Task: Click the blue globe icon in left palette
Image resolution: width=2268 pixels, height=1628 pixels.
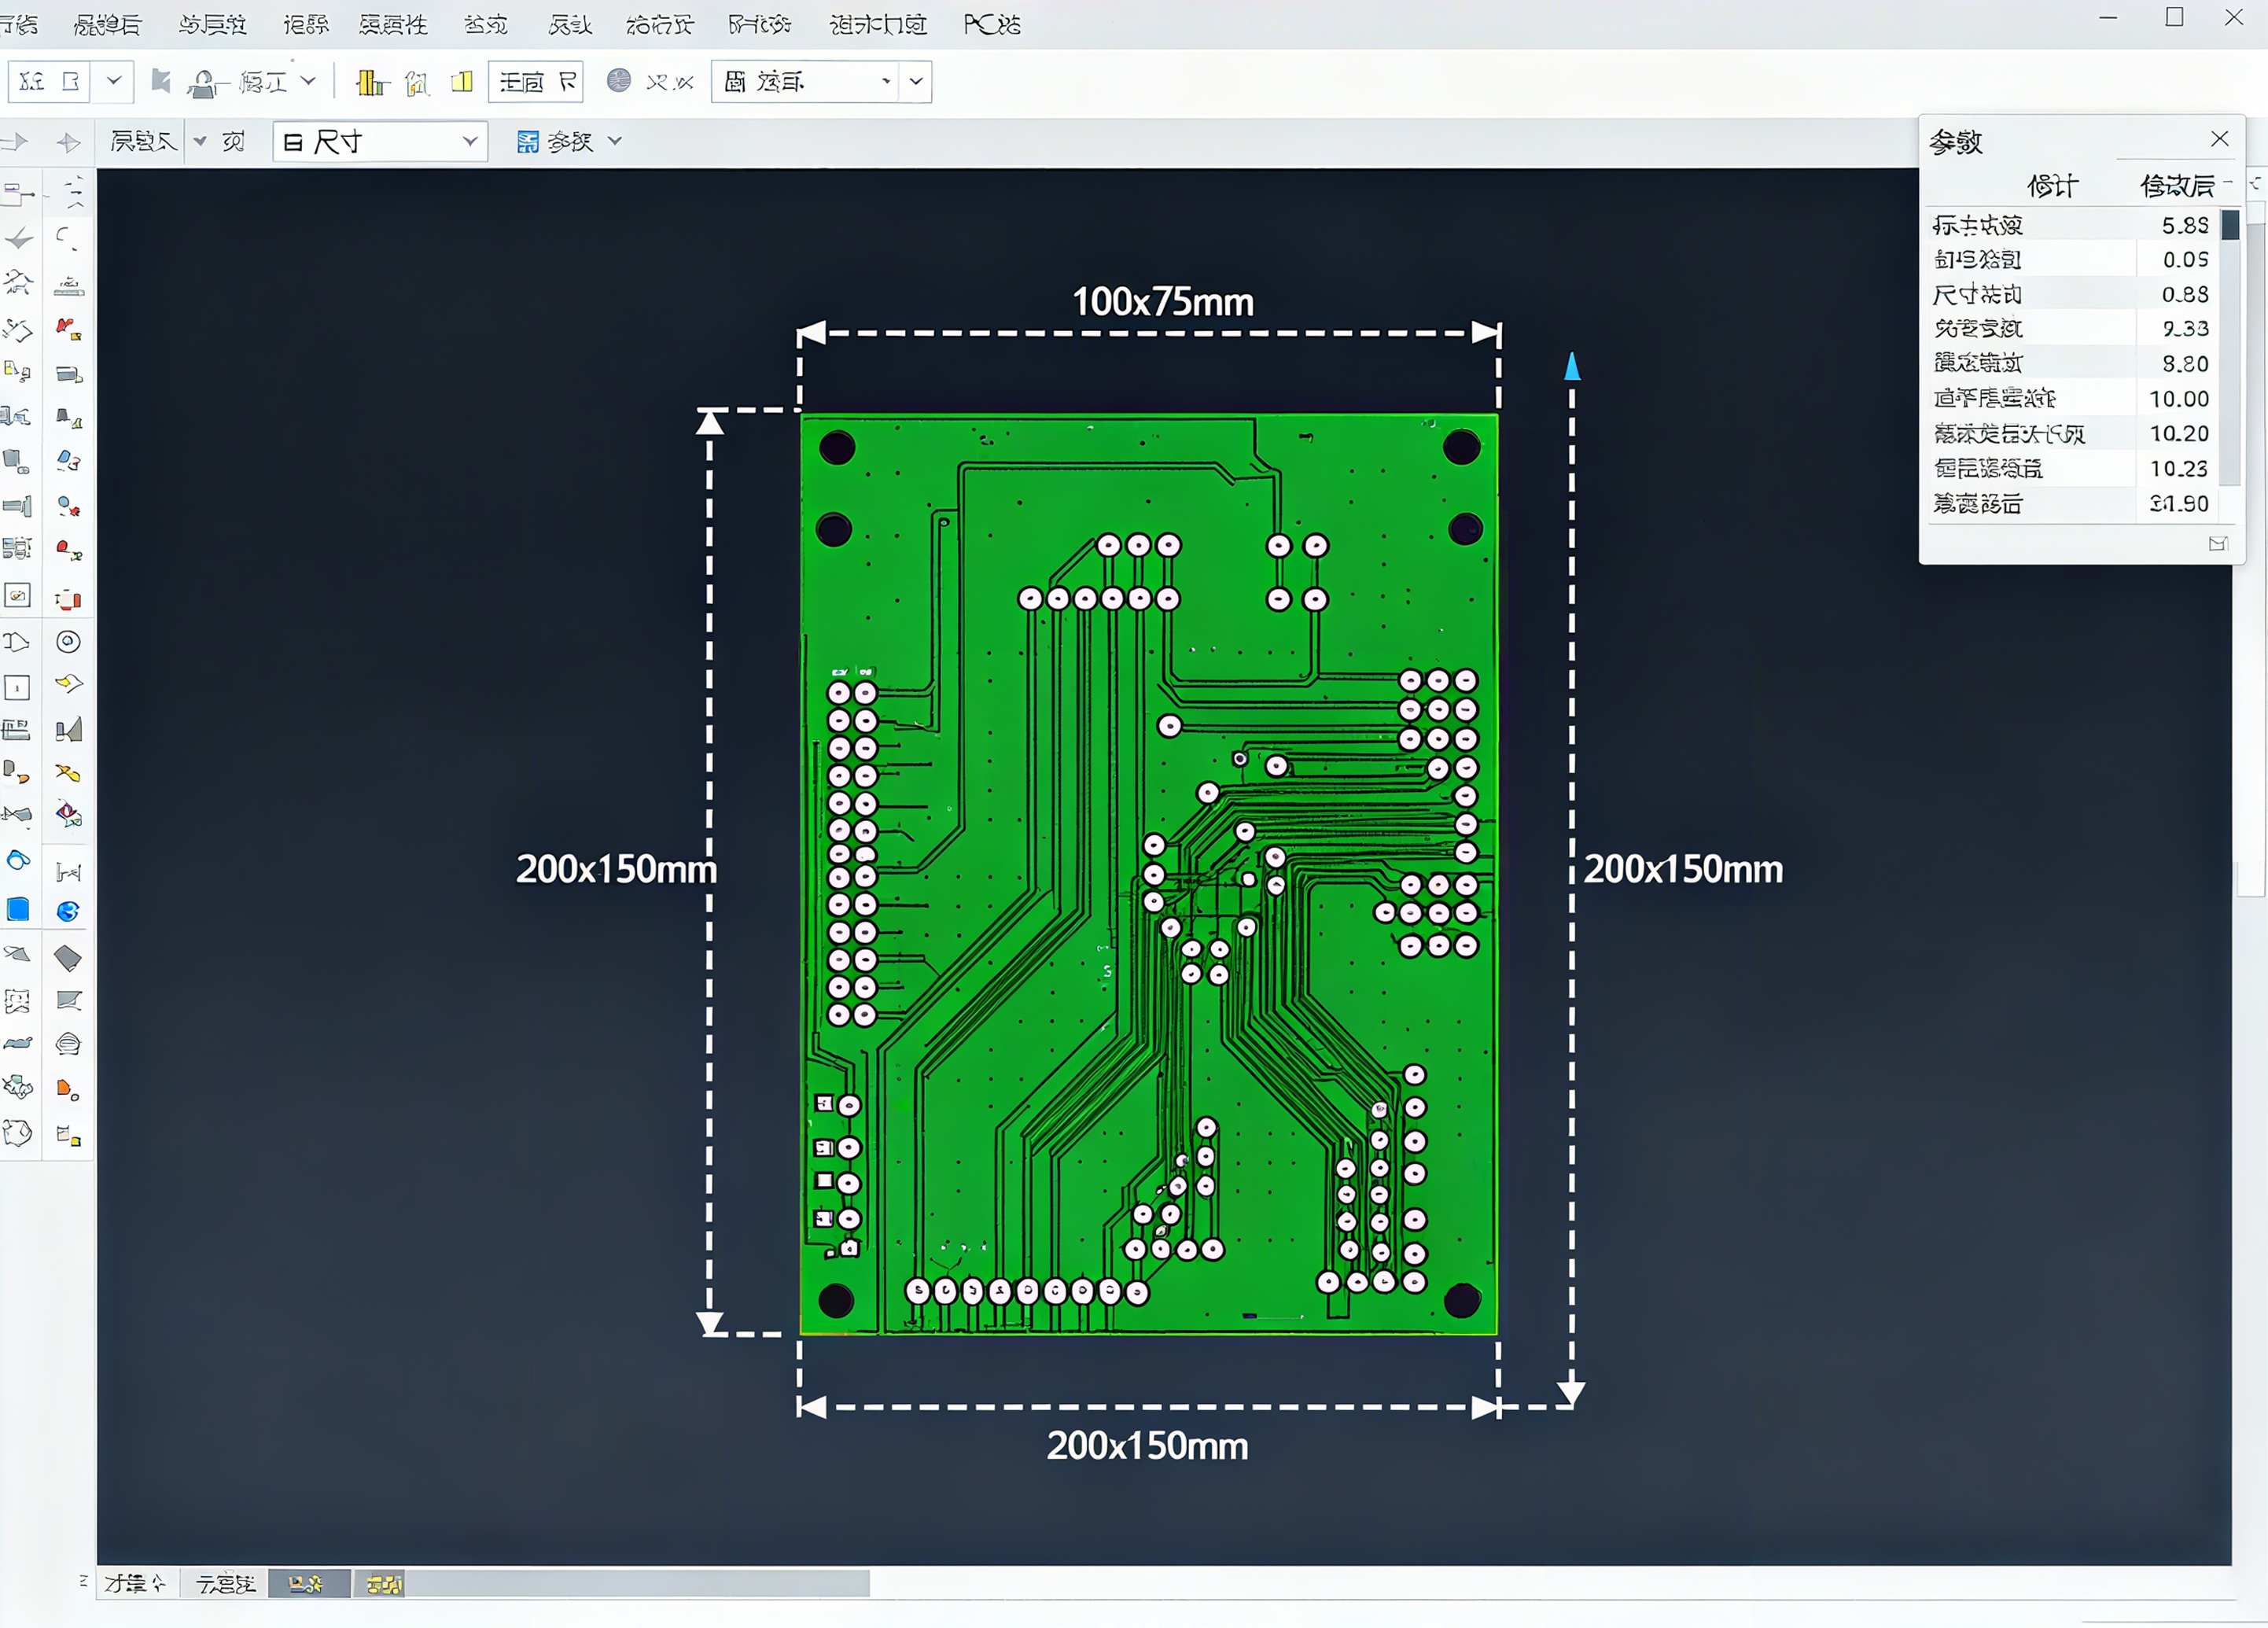Action: click(x=68, y=911)
